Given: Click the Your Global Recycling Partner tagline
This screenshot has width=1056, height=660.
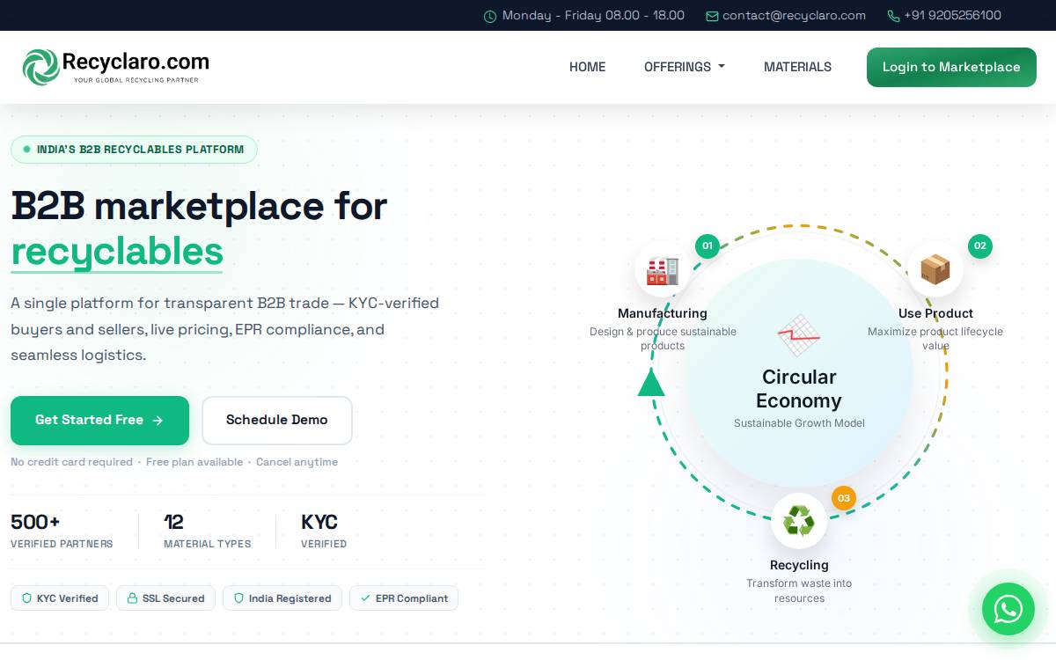Looking at the screenshot, I should tap(136, 80).
